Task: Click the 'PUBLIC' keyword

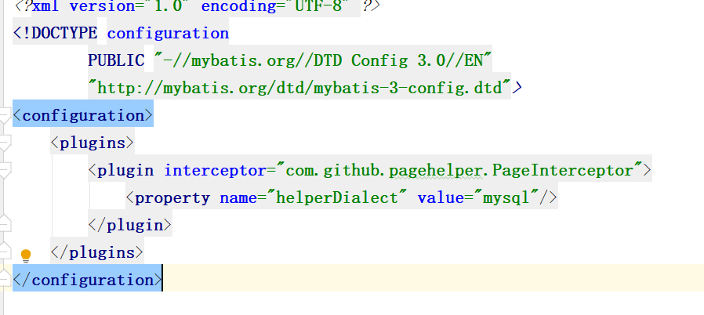Action: pyautogui.click(x=116, y=60)
